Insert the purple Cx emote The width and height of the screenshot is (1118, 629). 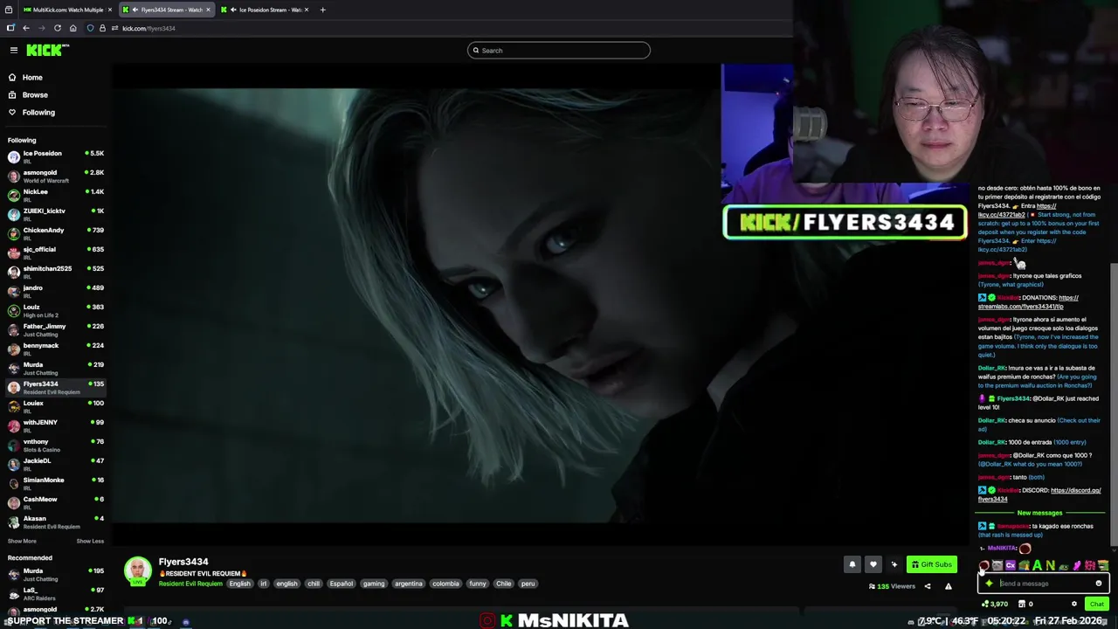[1011, 566]
